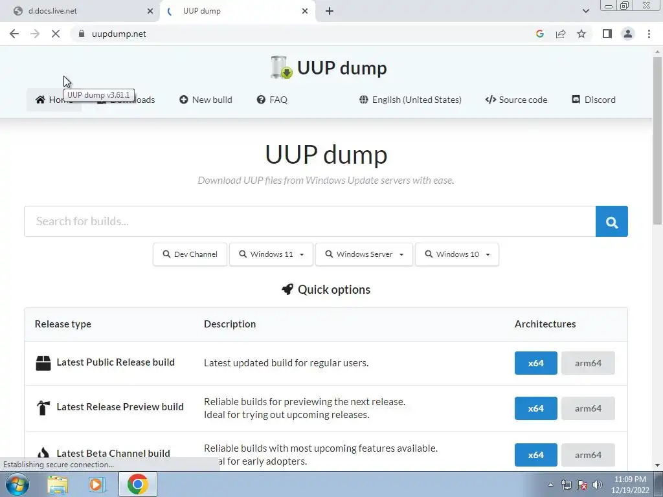Open the Windows Start button
Viewport: 663px width, 497px height.
click(x=17, y=484)
